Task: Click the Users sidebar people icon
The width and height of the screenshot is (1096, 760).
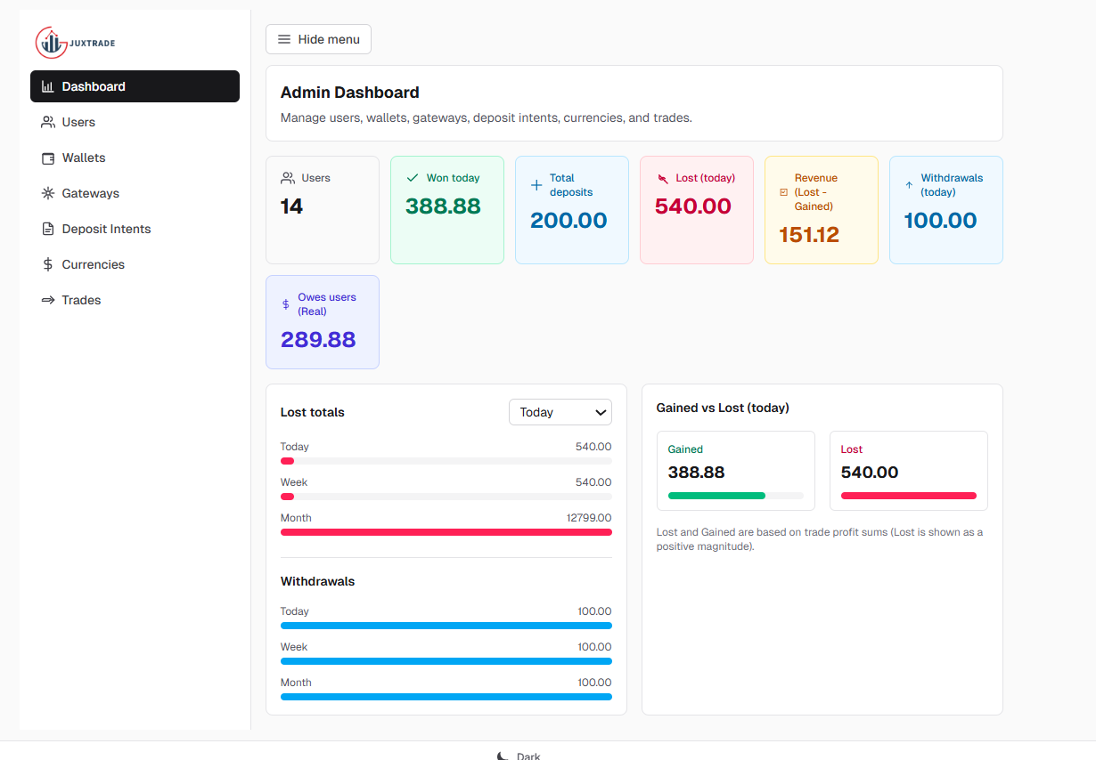Action: pos(48,122)
